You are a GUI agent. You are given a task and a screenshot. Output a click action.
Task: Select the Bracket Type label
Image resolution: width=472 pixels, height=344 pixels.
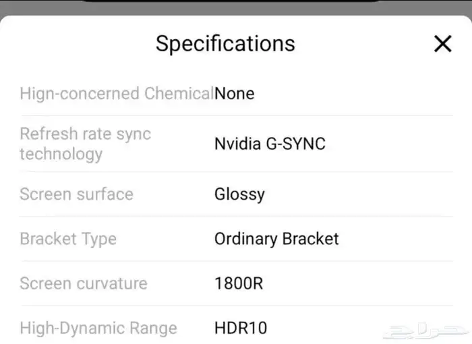68,239
